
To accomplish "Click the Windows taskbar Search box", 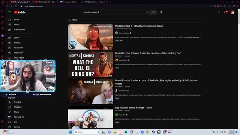I will click(x=87, y=132).
